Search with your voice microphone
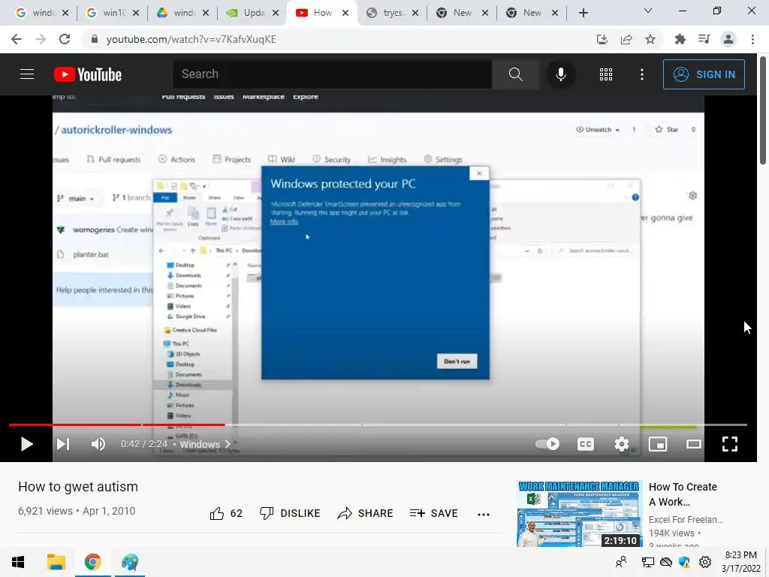The width and height of the screenshot is (769, 577). point(560,74)
